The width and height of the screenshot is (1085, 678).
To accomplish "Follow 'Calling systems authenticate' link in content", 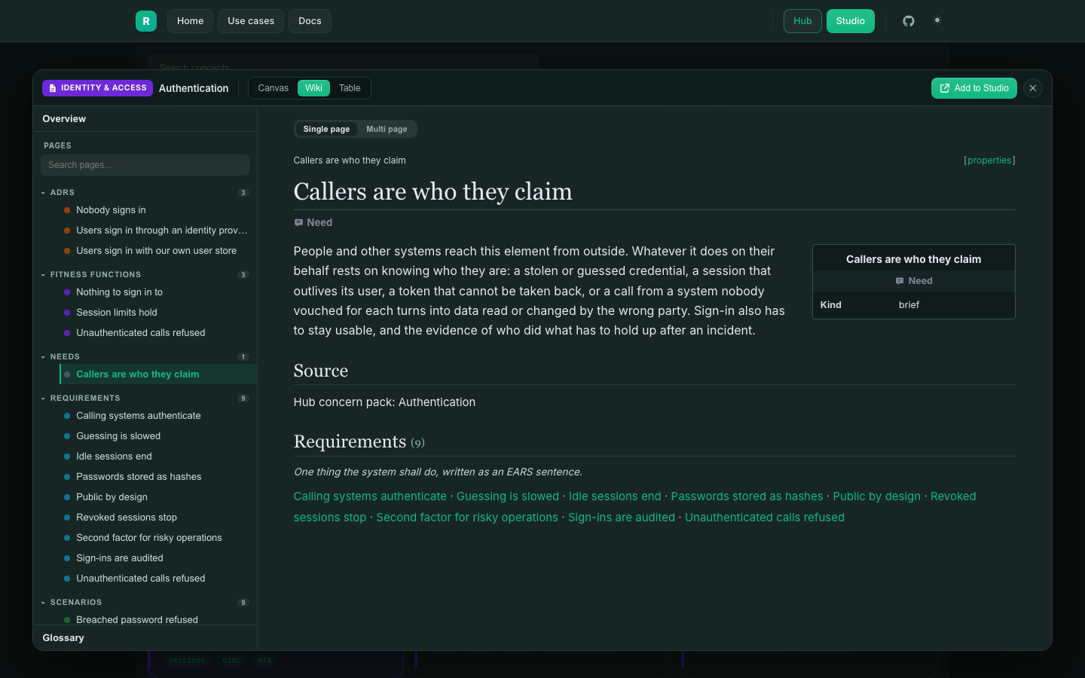I will coord(370,496).
